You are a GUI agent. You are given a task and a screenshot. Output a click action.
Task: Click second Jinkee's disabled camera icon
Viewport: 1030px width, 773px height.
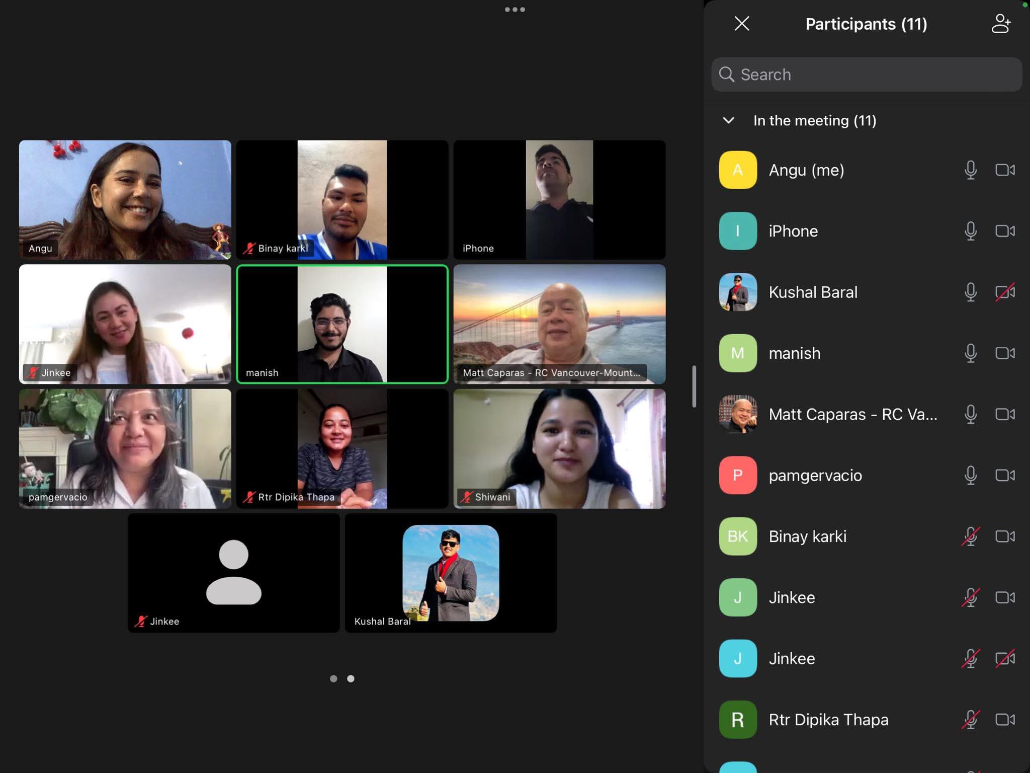[x=1005, y=658]
